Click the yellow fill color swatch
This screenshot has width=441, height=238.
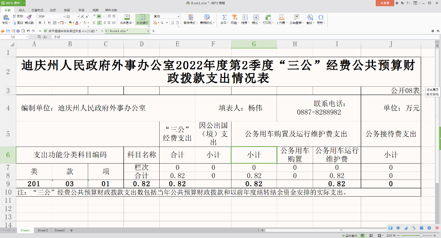pyautogui.click(x=70, y=23)
